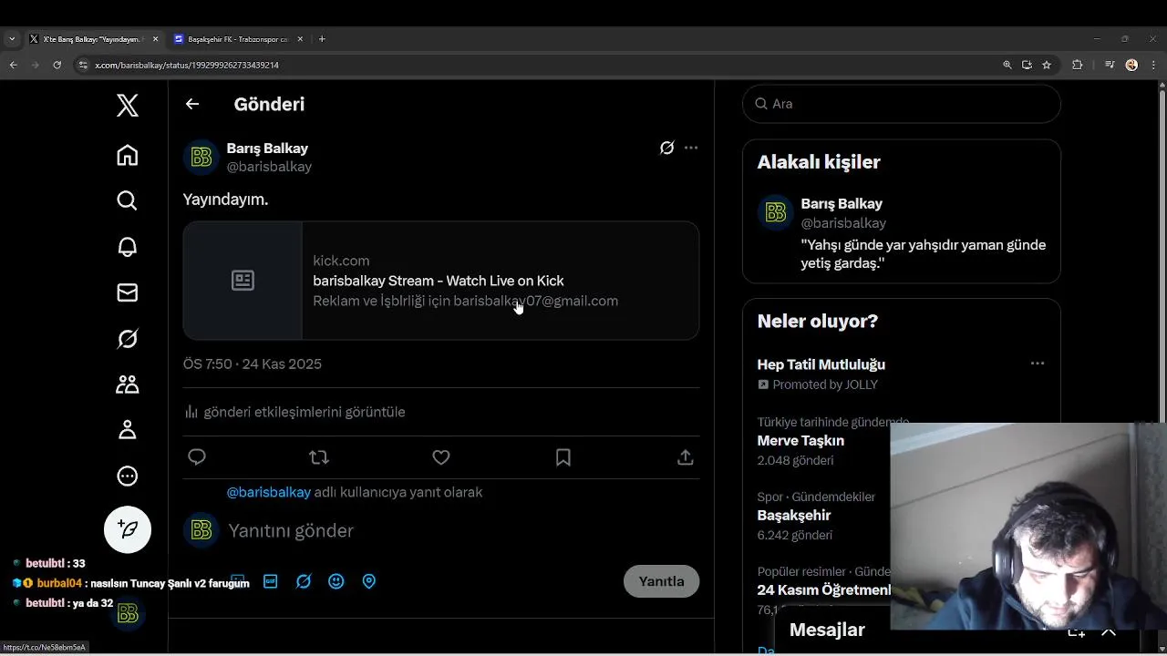Screen dimensions: 1167x656
Task: Open a new browser tab
Action: click(x=322, y=39)
